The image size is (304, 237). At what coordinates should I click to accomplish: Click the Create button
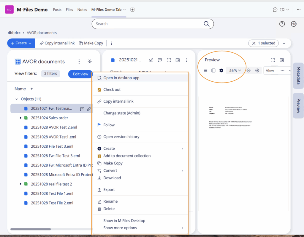[21, 43]
